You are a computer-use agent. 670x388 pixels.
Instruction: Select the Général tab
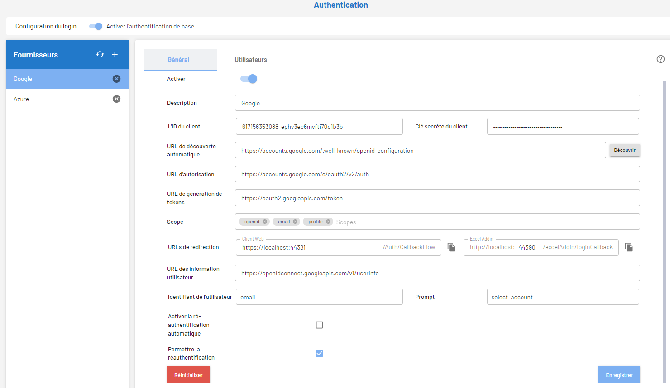point(178,60)
